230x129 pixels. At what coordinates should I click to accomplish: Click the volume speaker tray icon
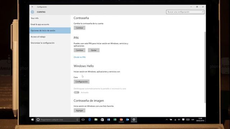pos(179,120)
